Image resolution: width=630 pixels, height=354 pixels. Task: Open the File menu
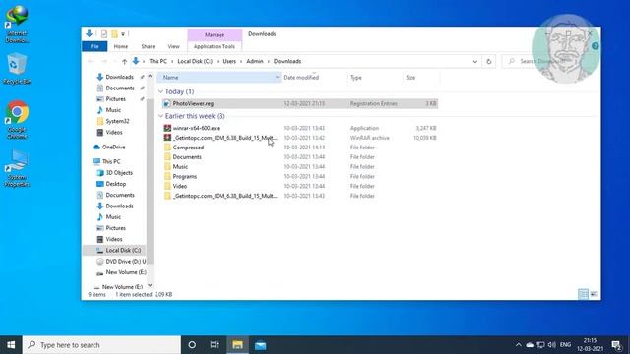pyautogui.click(x=94, y=46)
